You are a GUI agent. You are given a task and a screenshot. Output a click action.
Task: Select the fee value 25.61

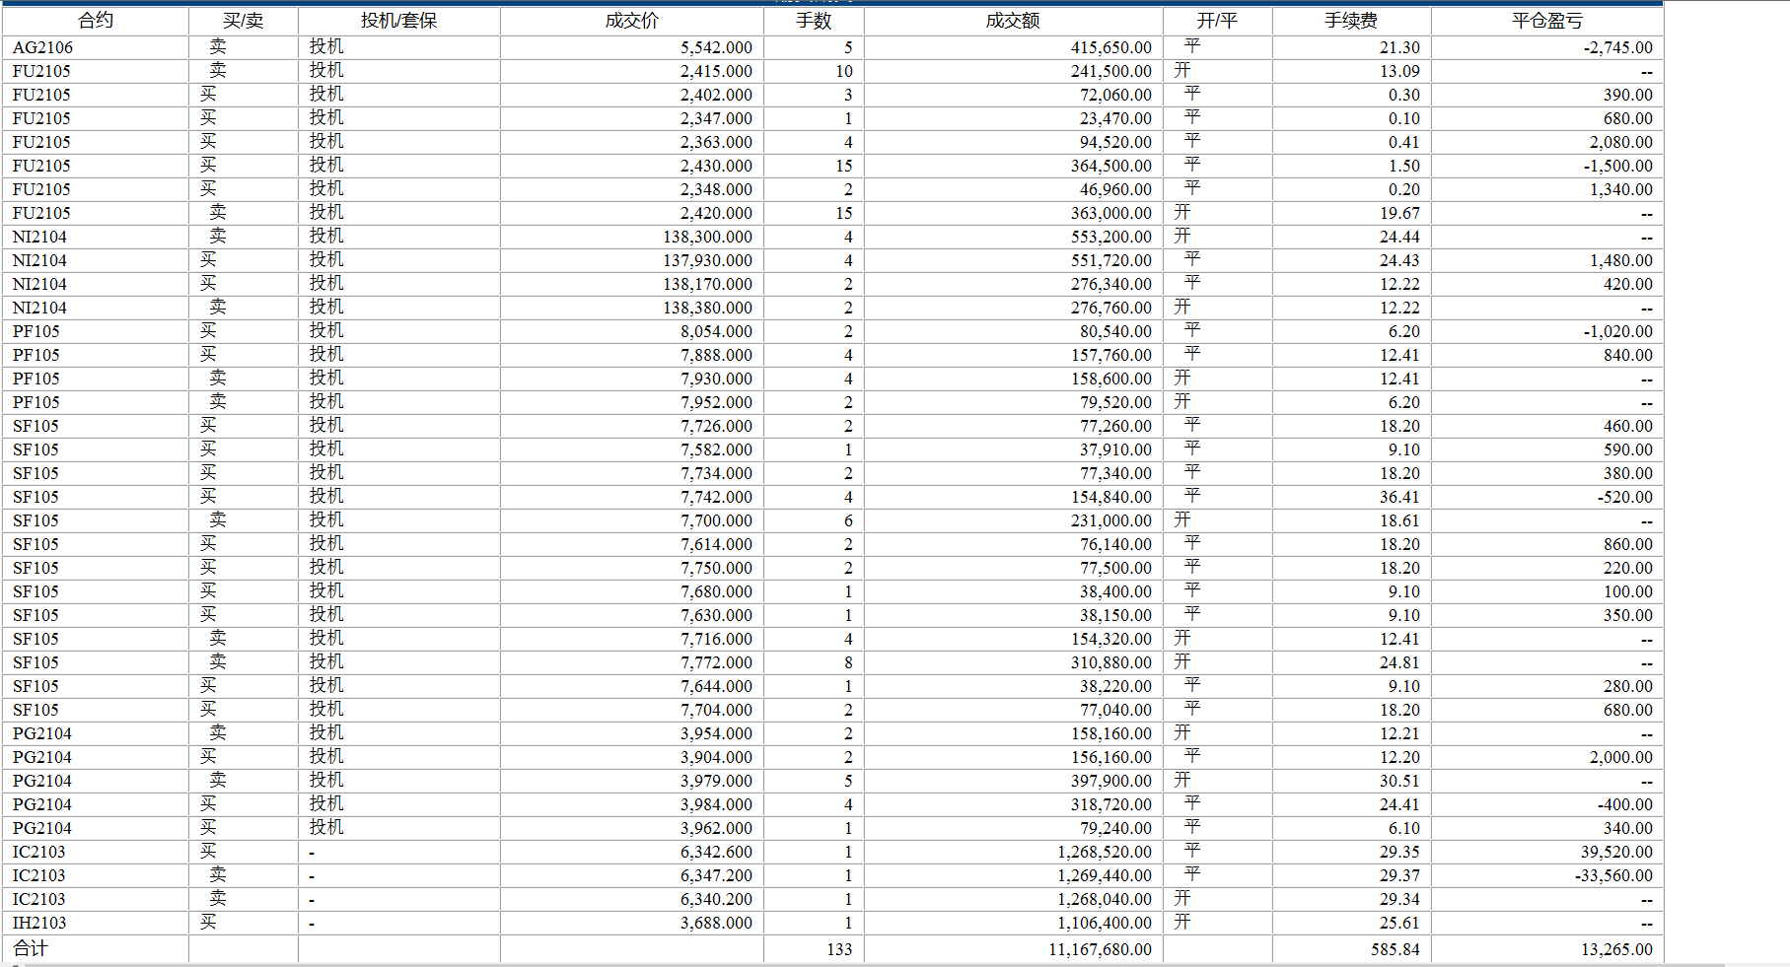point(1399,923)
